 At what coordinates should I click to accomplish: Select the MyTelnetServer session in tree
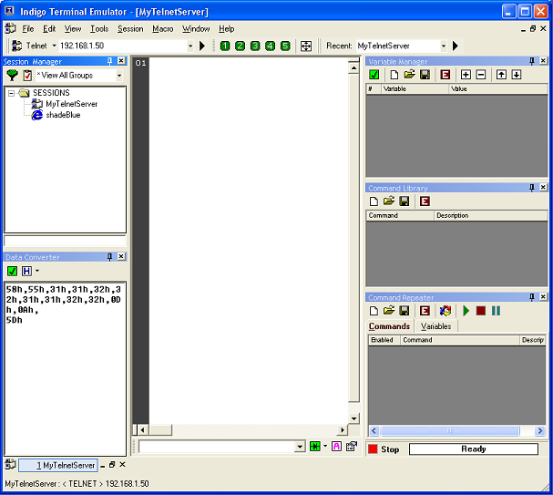[x=72, y=104]
